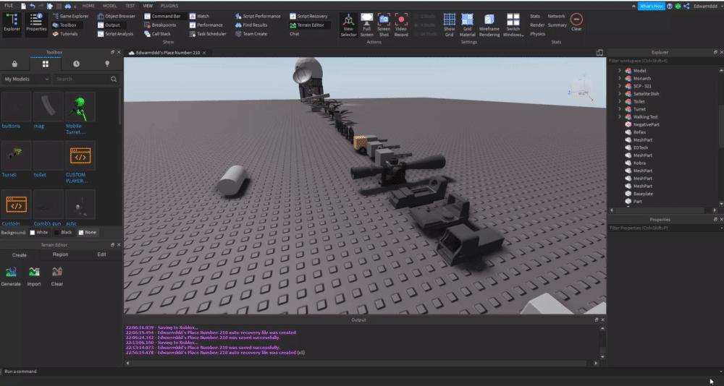This screenshot has height=386, width=724.
Task: Click the What's New button
Action: point(651,6)
